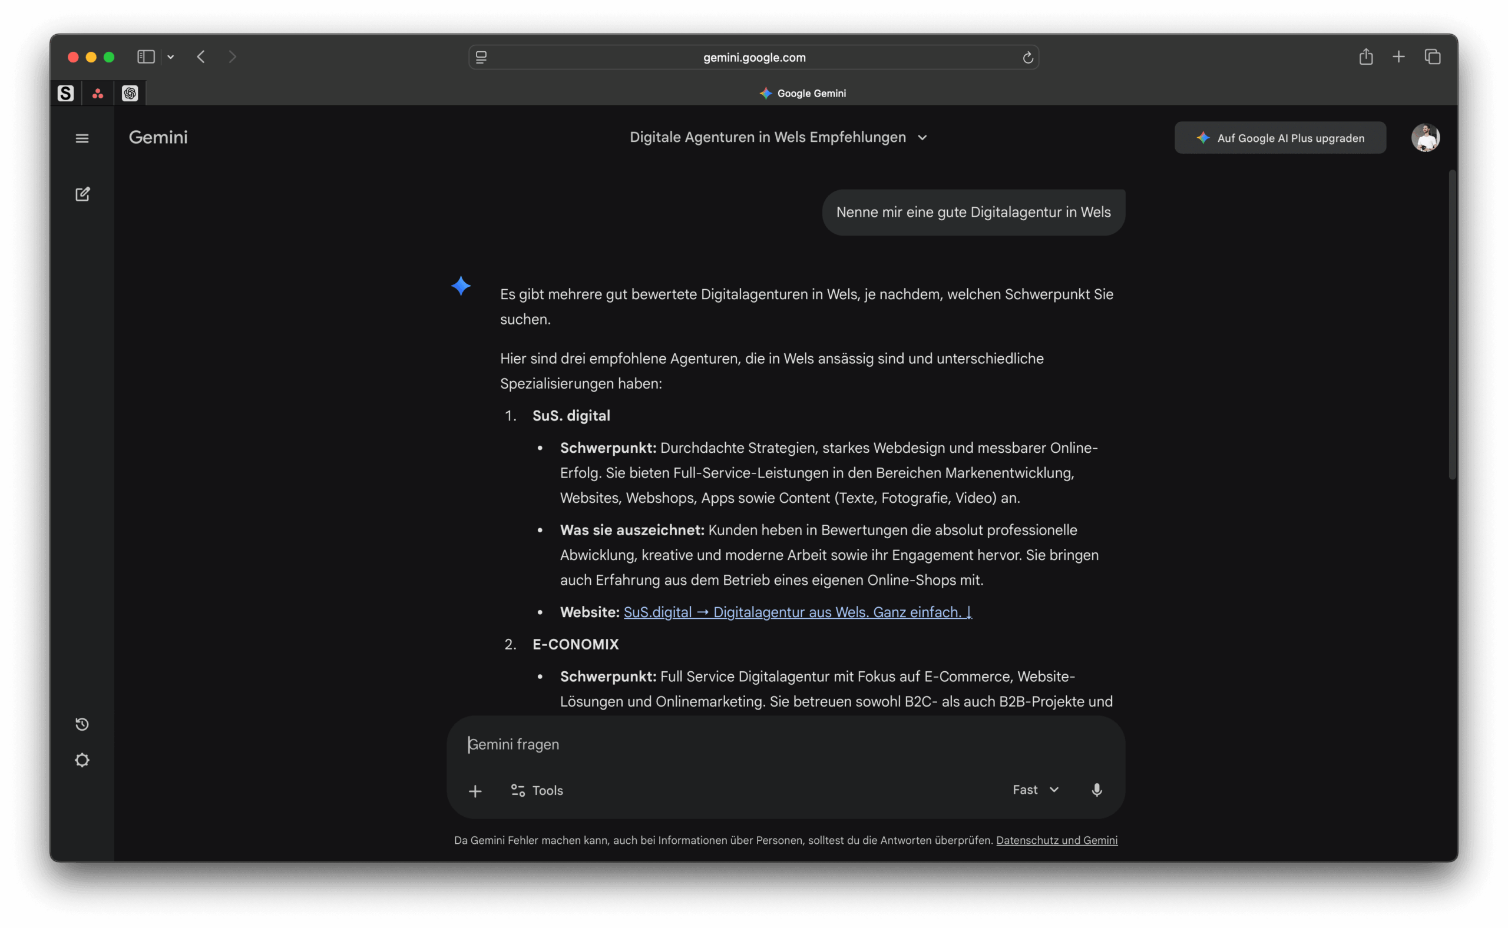Click the chat vertical scrollbar
Image resolution: width=1508 pixels, height=928 pixels.
tap(1451, 325)
